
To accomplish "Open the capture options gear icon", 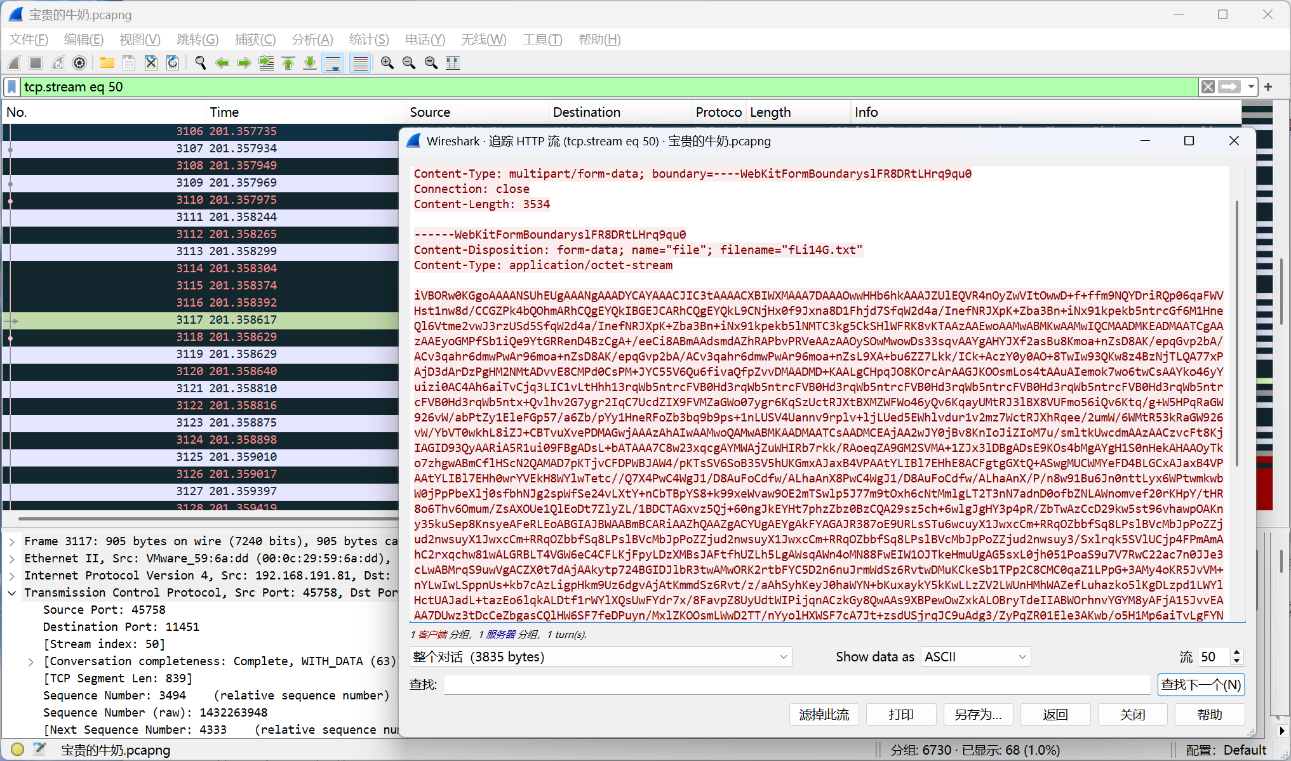I will (x=79, y=63).
